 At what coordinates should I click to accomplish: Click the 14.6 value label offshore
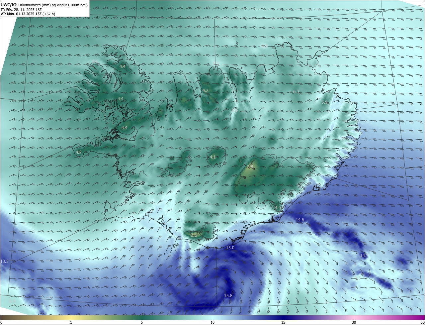300,220
